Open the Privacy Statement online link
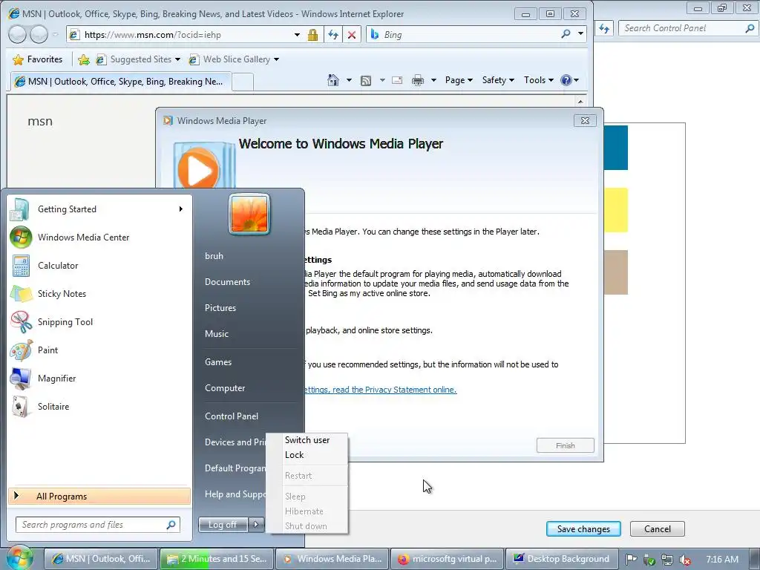Image resolution: width=760 pixels, height=570 pixels. [381, 390]
